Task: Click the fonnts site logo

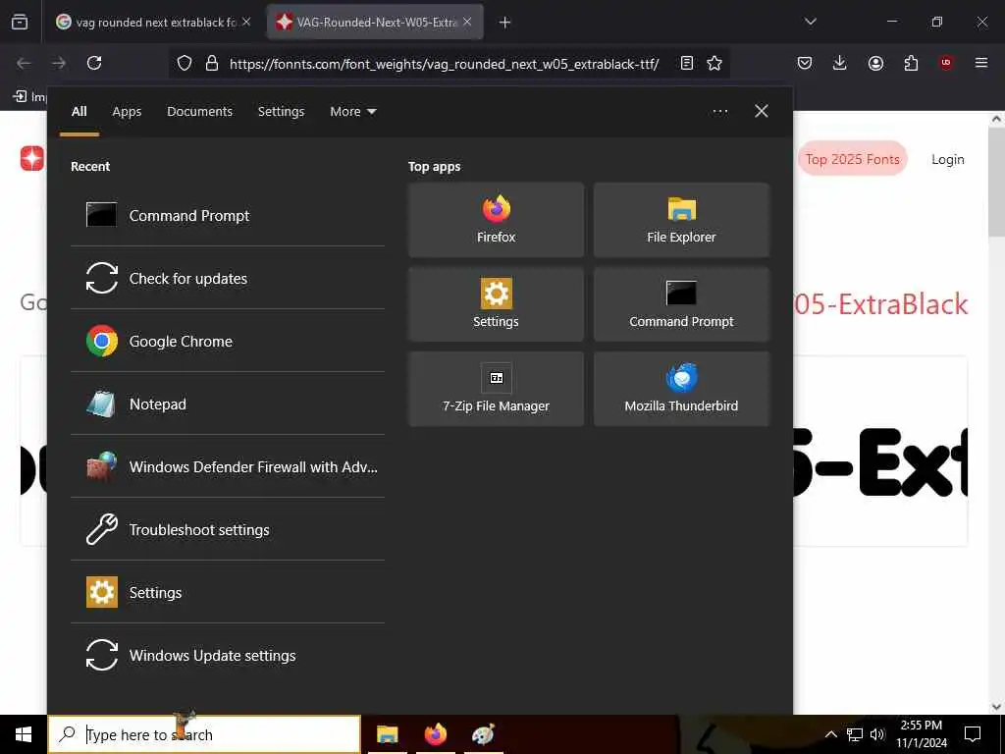Action: click(x=32, y=158)
